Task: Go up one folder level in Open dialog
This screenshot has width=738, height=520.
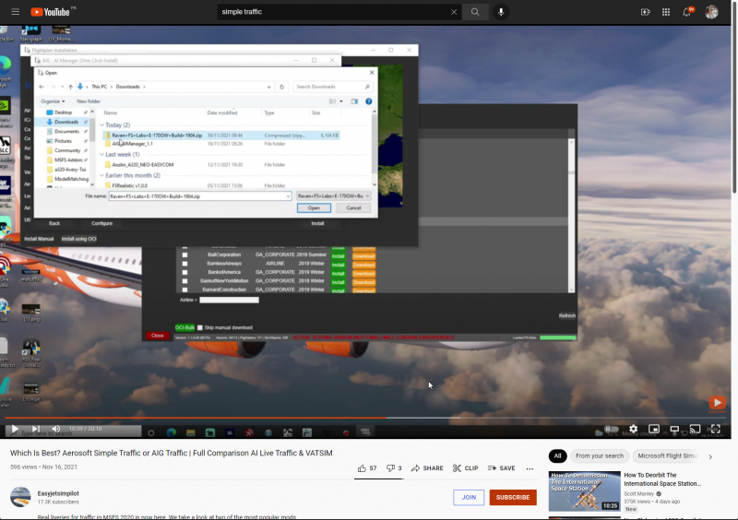Action: [71, 87]
